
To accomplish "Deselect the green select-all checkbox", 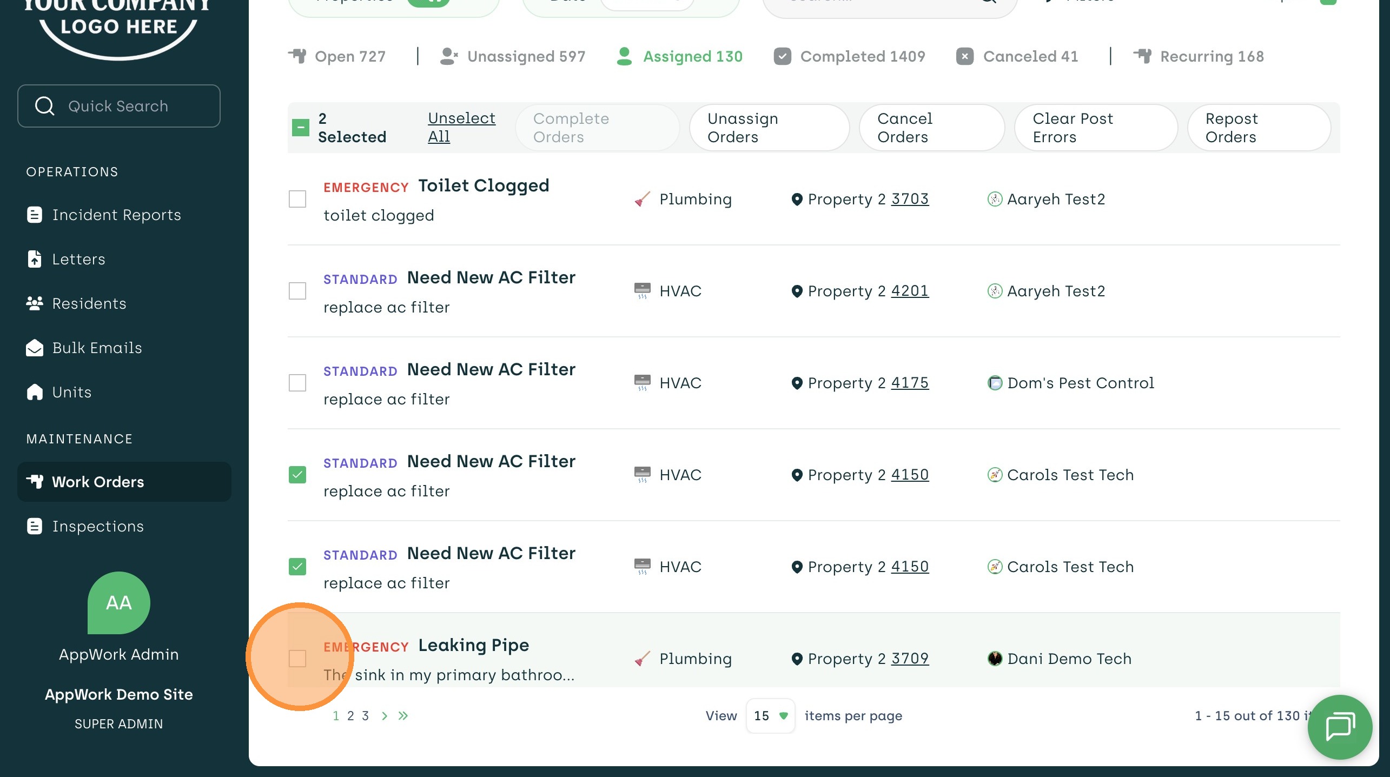I will pos(301,128).
